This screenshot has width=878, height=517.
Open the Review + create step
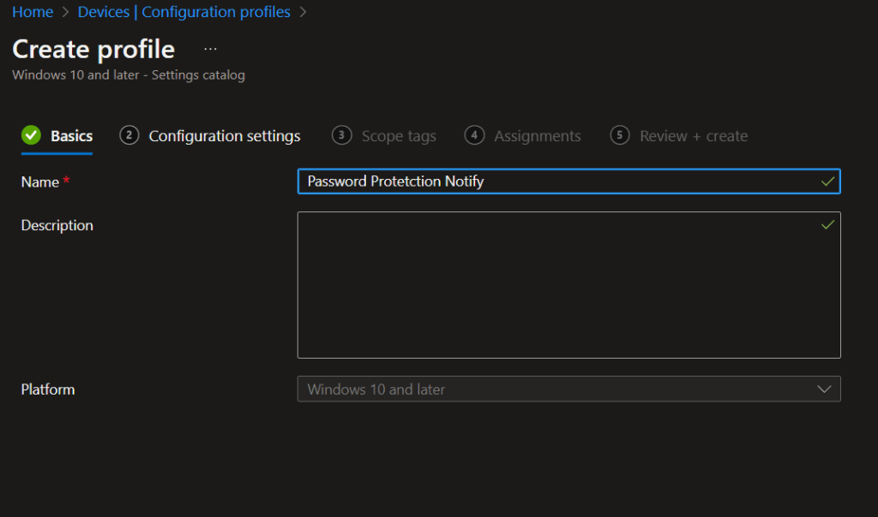tap(693, 135)
